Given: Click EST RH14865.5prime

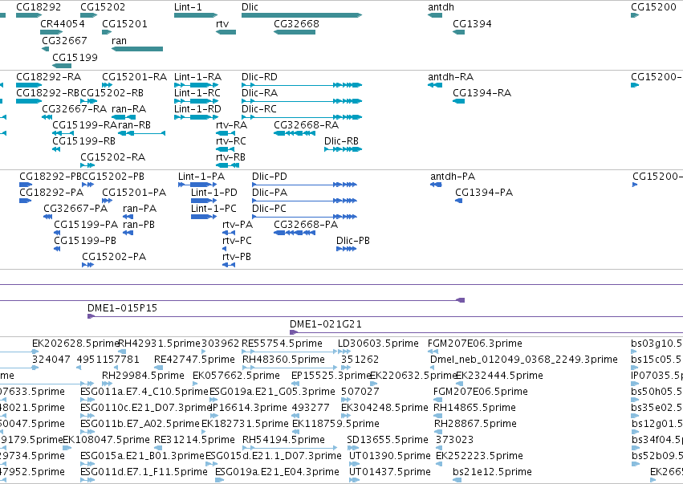Looking at the screenshot, I should coord(437,416).
